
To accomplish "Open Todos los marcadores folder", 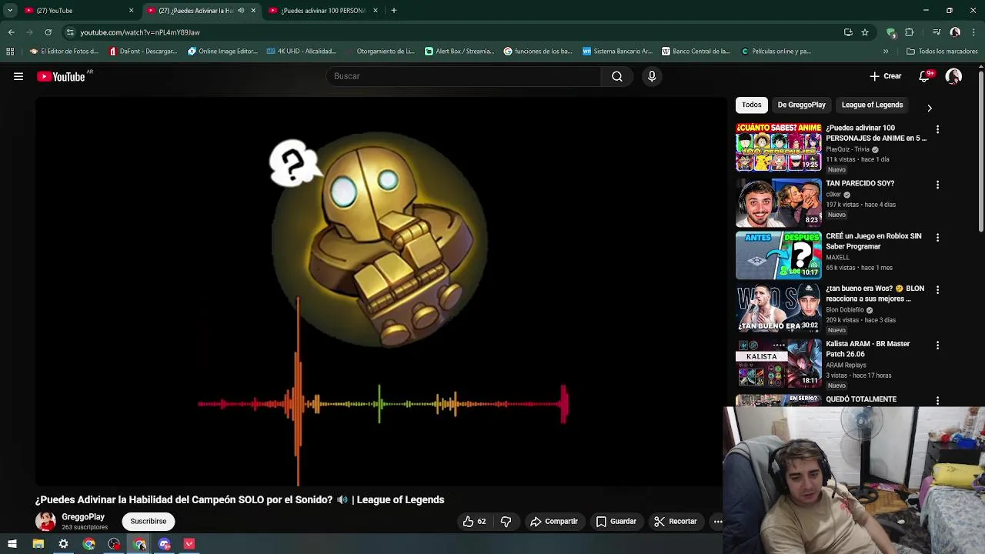I will 942,52.
